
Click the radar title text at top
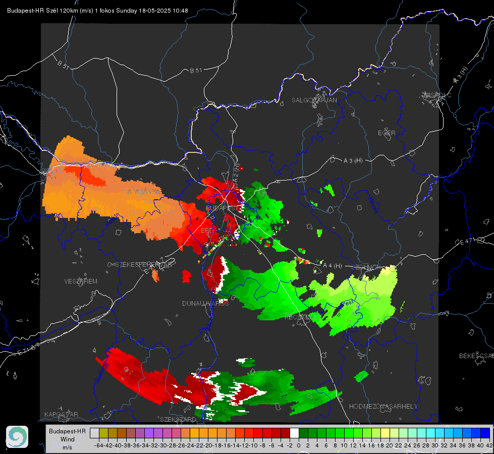97,11
